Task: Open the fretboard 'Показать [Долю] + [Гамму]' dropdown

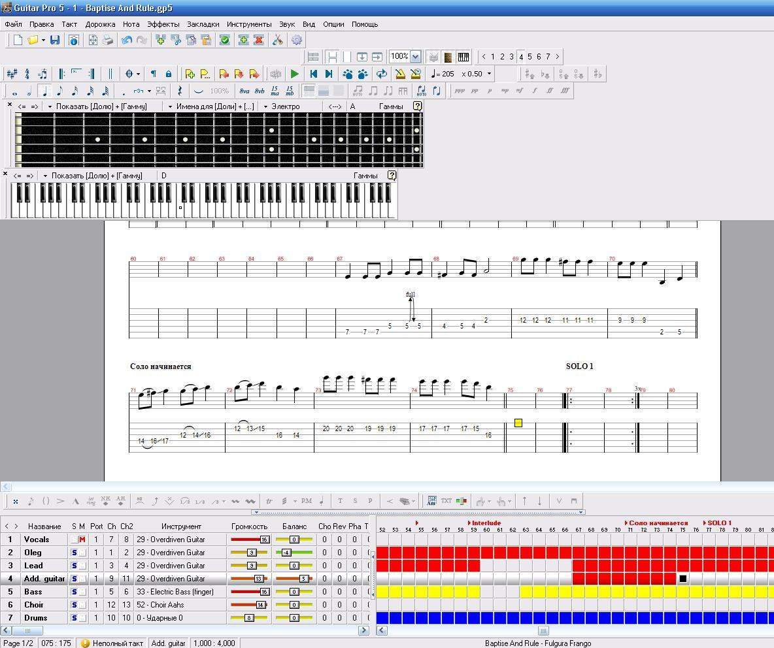Action: tap(50, 106)
